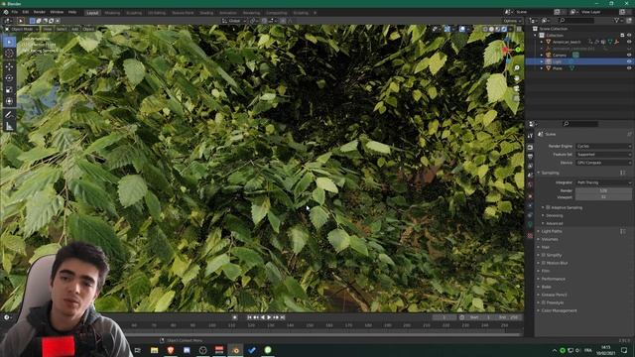This screenshot has height=357, width=635.
Task: Open the Window menu
Action: pos(57,12)
